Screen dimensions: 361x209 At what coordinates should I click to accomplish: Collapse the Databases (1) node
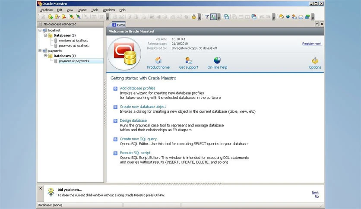45,56
